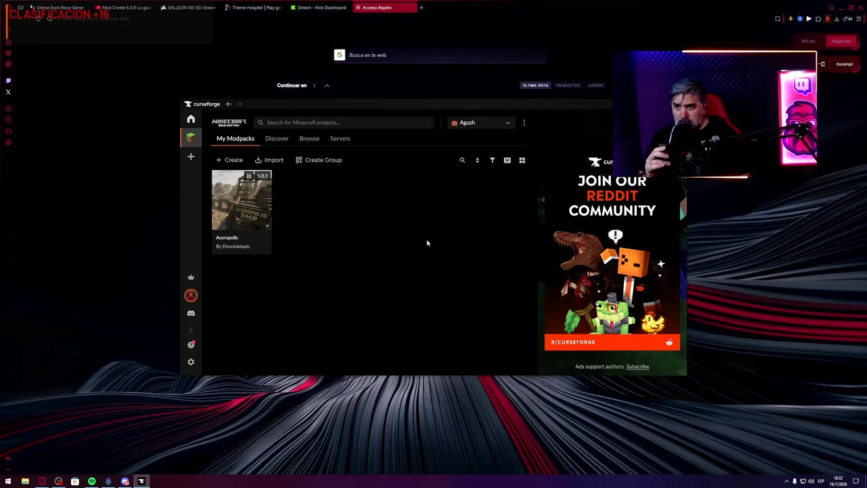The width and height of the screenshot is (867, 488).
Task: Click the Busca en la web search box
Action: 440,55
